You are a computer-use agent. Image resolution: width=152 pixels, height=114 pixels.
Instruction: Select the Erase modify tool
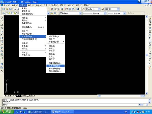150,18
